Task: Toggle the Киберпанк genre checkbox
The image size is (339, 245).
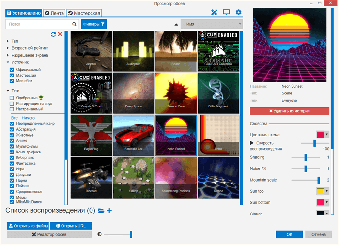Action: [12, 157]
